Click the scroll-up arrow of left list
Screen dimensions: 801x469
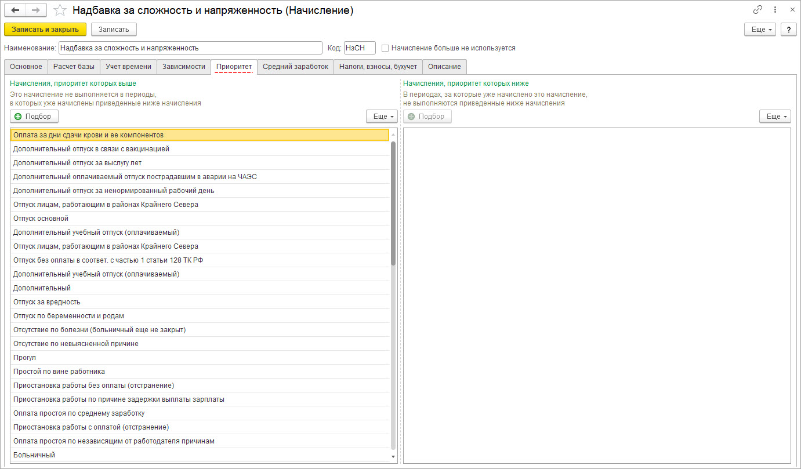point(394,134)
